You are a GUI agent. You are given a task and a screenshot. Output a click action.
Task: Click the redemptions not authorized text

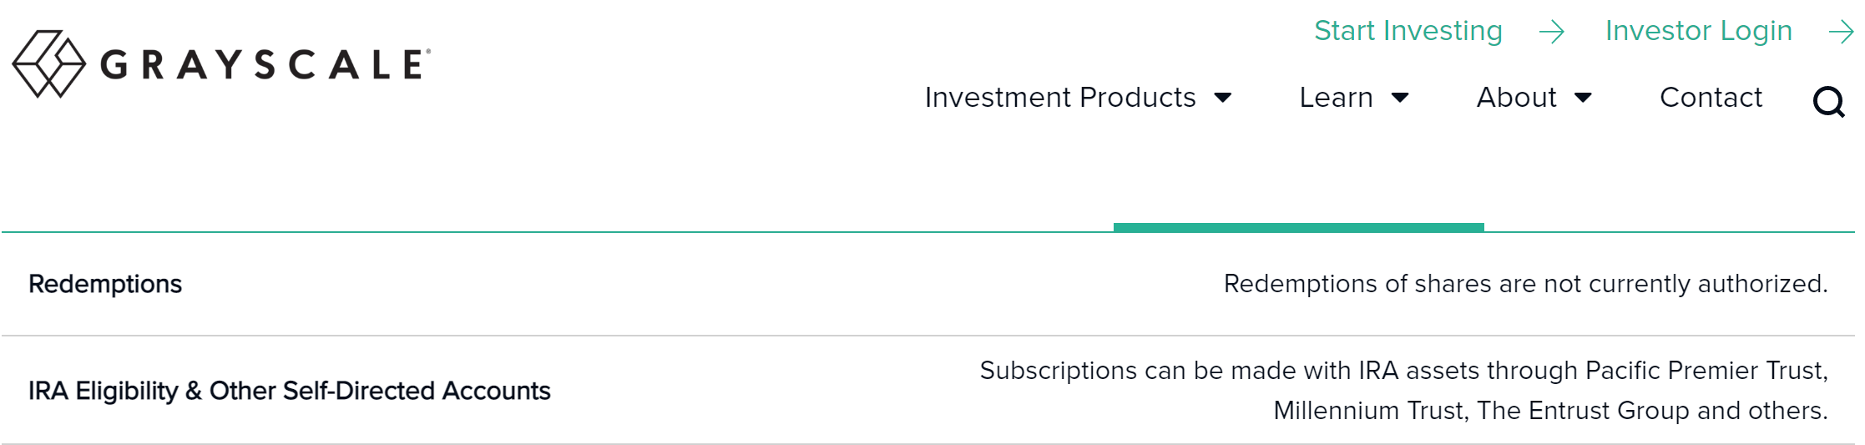coord(1525,284)
